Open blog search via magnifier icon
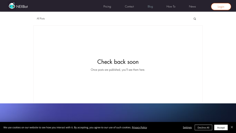 [x=195, y=19]
